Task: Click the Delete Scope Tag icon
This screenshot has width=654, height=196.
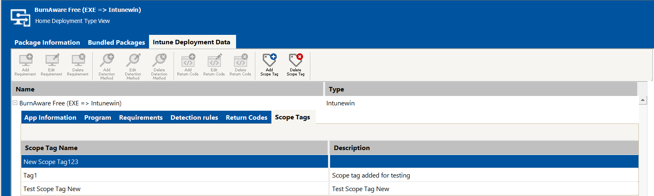Action: [296, 61]
